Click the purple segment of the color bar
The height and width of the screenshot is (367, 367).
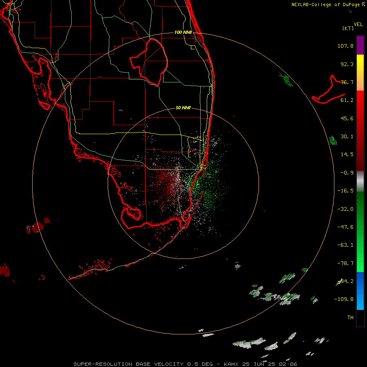360,45
